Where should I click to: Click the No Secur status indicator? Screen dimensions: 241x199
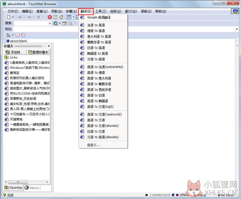227,195
